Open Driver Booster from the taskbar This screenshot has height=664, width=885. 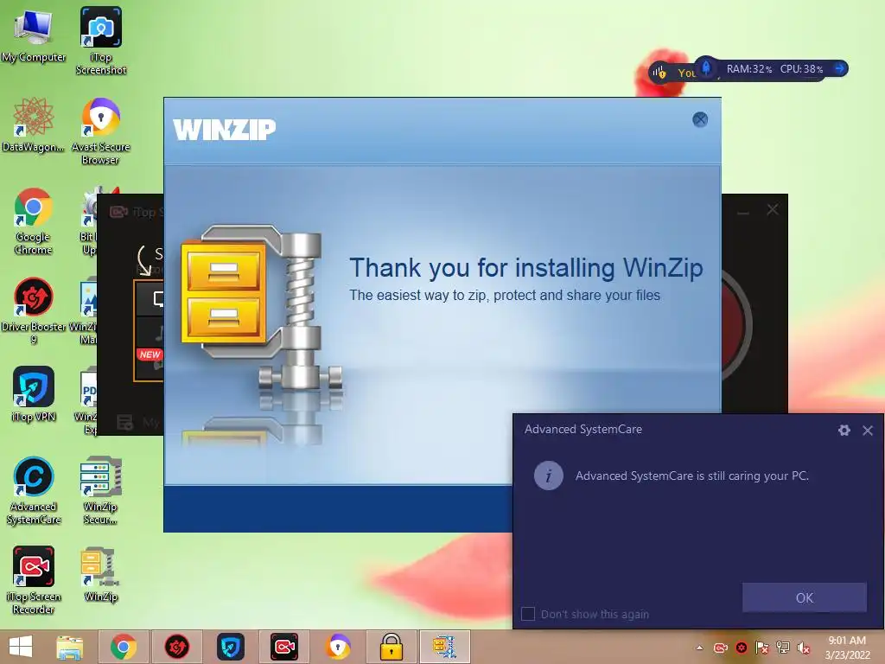pos(176,647)
